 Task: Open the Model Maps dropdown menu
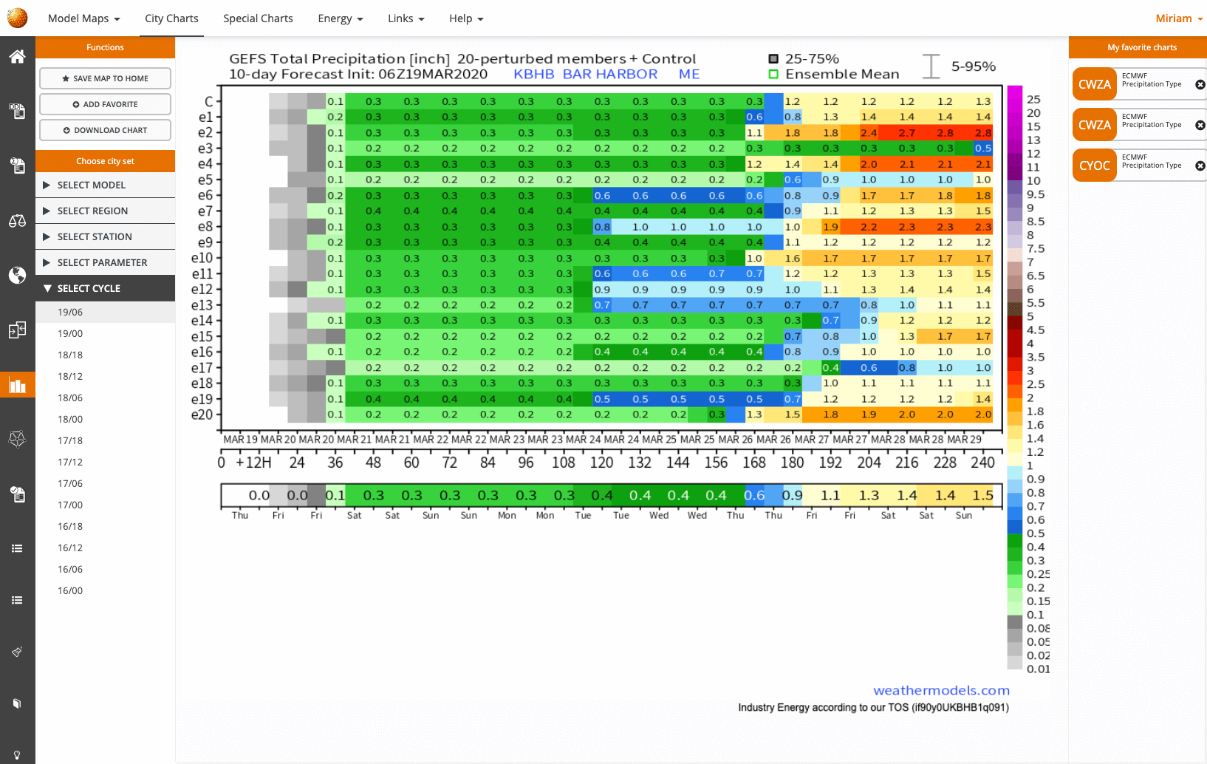click(x=83, y=18)
